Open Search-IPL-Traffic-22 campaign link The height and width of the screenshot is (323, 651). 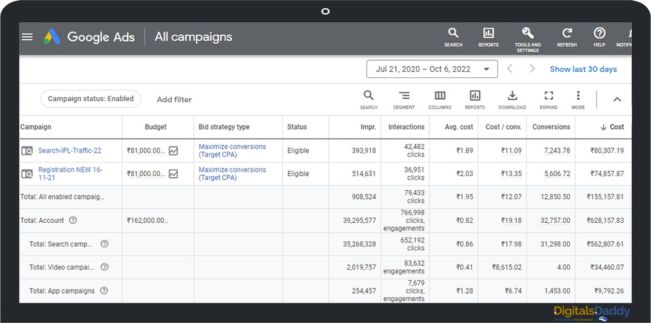pos(70,151)
